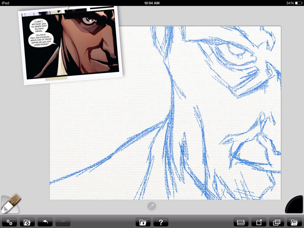Select the Redo arrow
This screenshot has height=228, width=304.
[x=62, y=222]
